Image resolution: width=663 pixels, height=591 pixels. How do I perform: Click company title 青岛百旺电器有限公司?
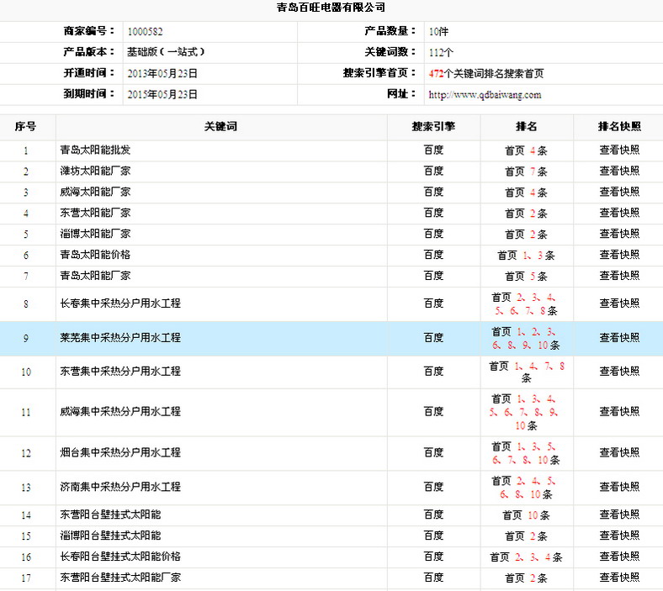coord(331,8)
